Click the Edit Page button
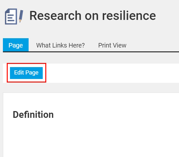179x157 pixels. [26, 73]
